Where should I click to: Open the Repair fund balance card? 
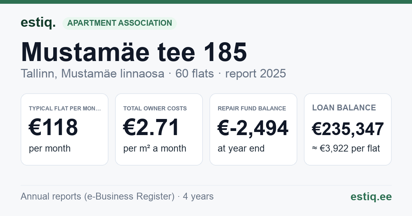click(x=253, y=129)
